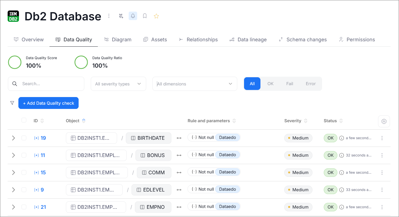The height and width of the screenshot is (217, 399).
Task: Expand the row for check ID 11
Action: pos(13,155)
